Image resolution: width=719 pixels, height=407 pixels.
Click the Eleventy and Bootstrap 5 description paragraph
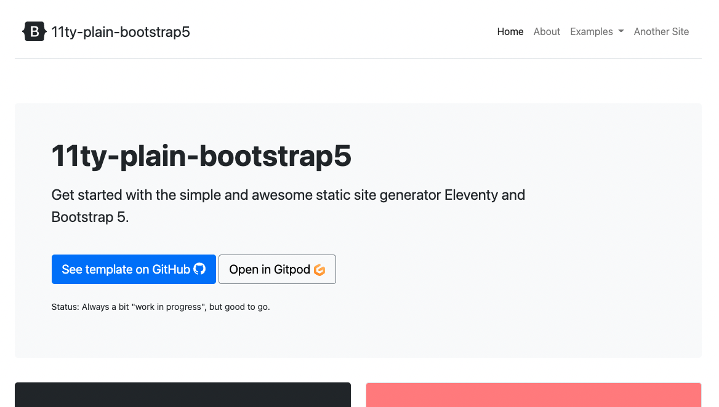pos(288,205)
